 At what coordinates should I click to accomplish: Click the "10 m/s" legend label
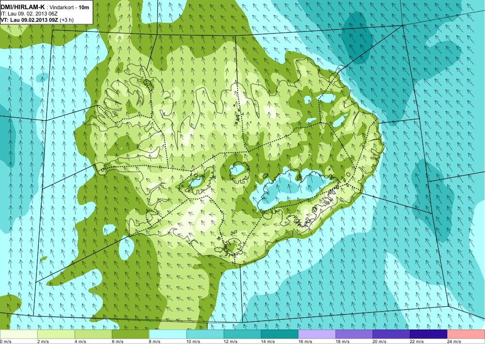[194, 342]
